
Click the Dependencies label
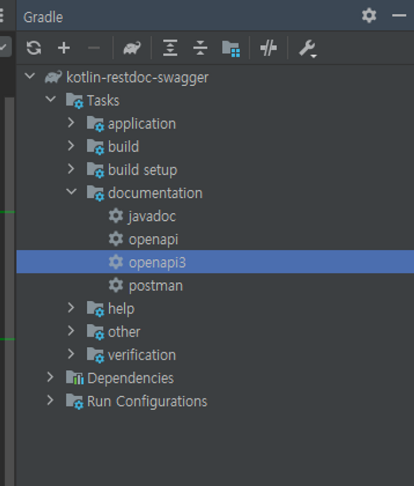[x=131, y=378]
